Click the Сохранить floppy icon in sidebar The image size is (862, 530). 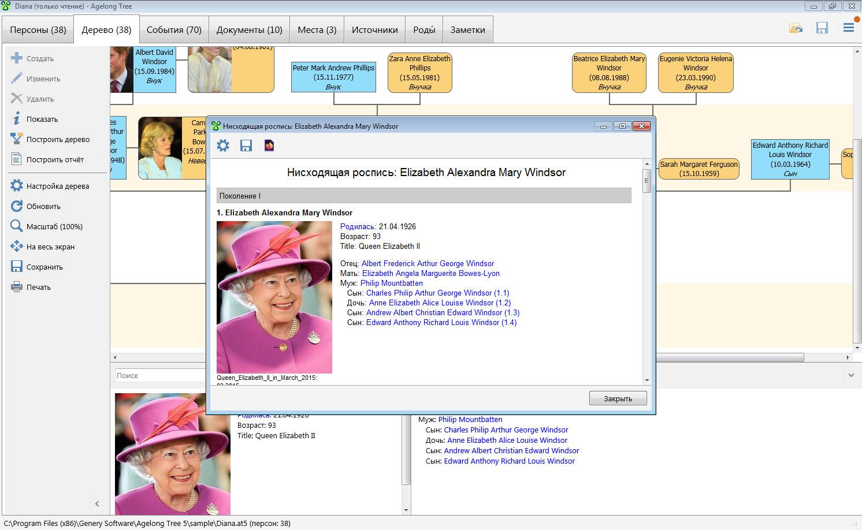coord(17,267)
